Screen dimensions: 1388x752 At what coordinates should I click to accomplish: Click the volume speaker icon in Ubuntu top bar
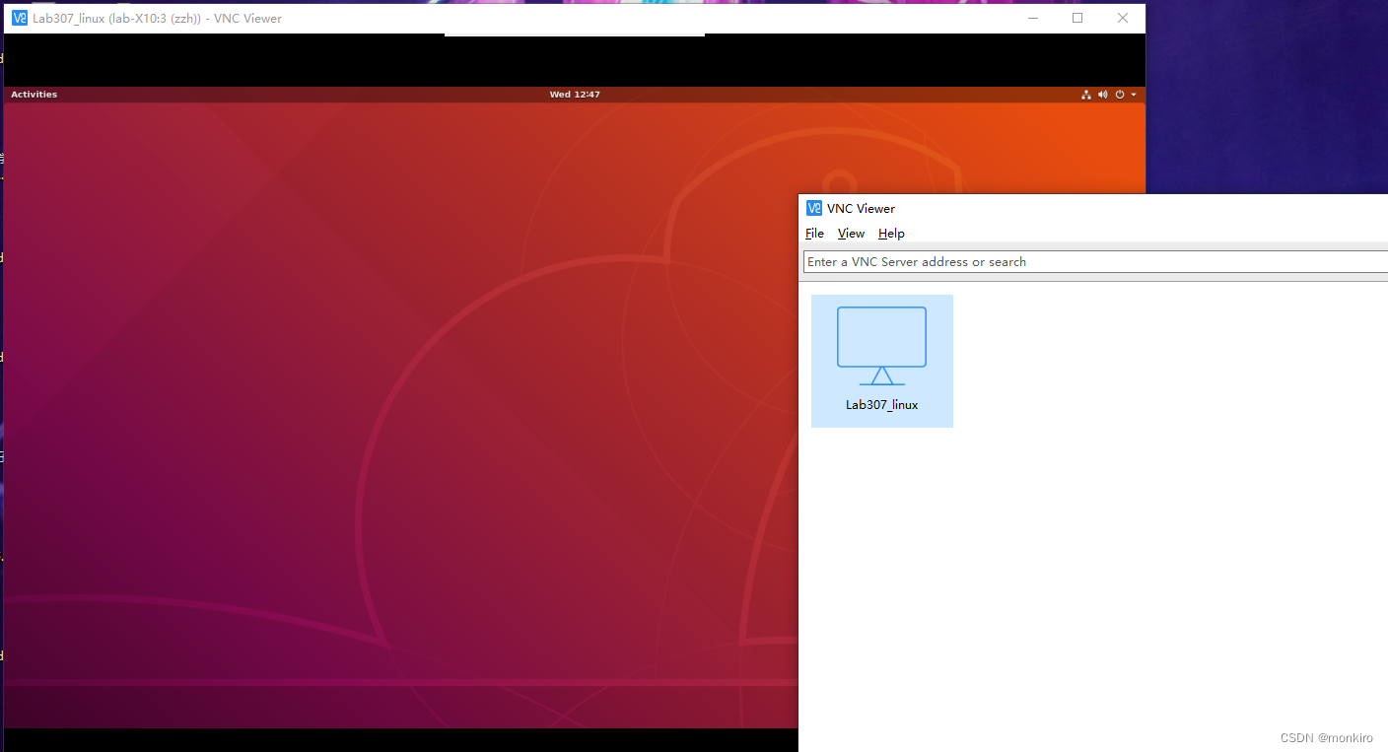1103,95
